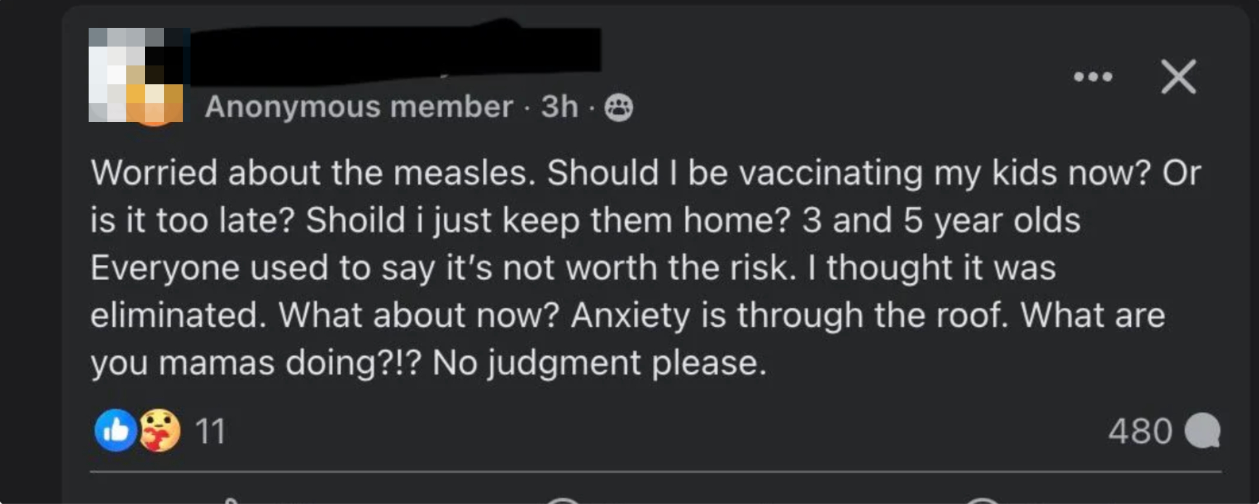Click the text "3 and 5 year olds"
Viewport: 1259px width, 504px height.
point(941,221)
